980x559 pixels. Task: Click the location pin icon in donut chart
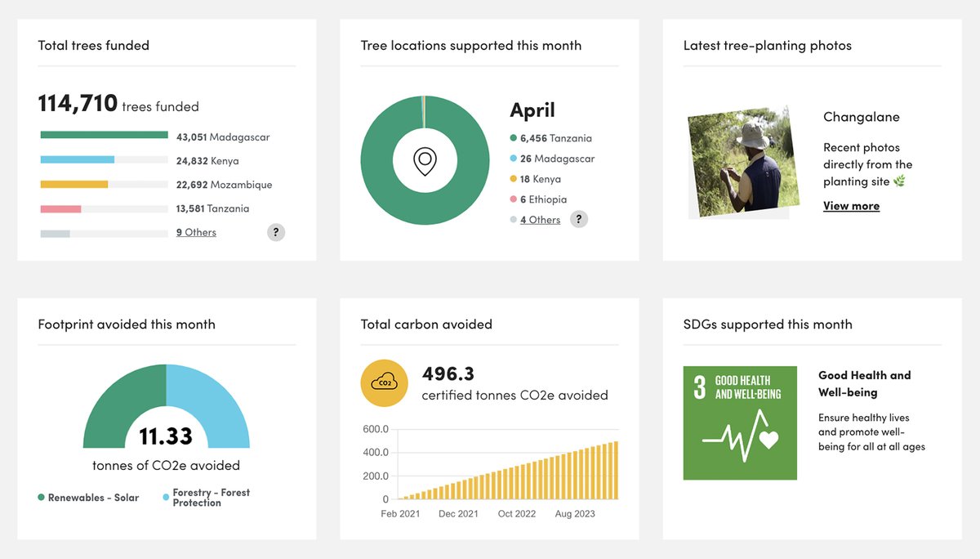tap(425, 162)
